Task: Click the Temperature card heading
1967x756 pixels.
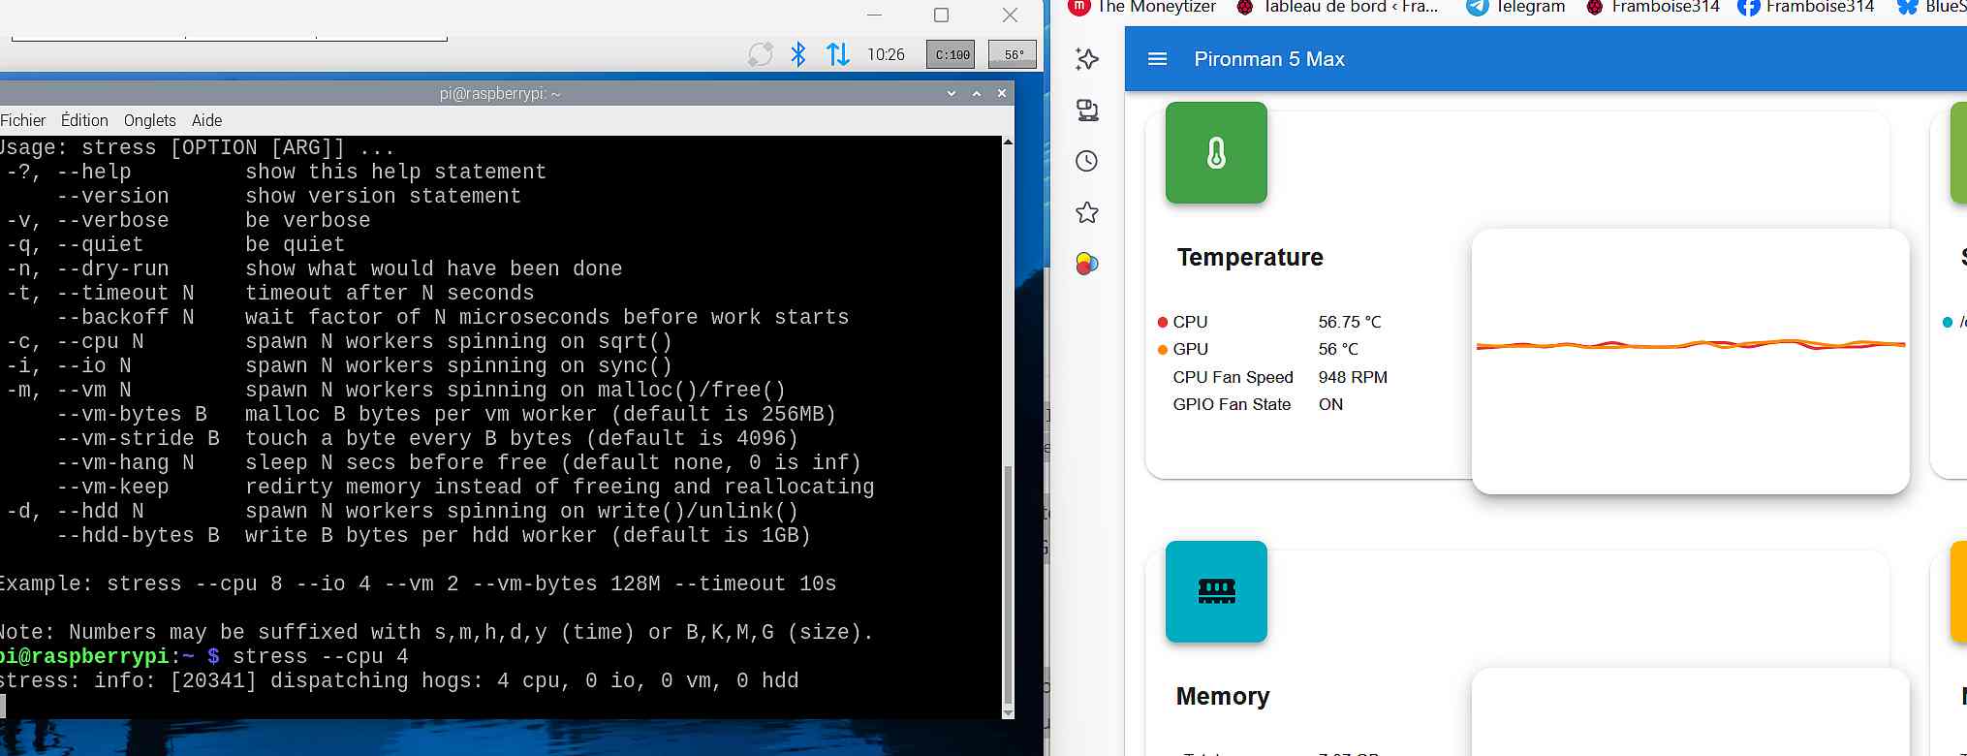Action: click(x=1250, y=257)
